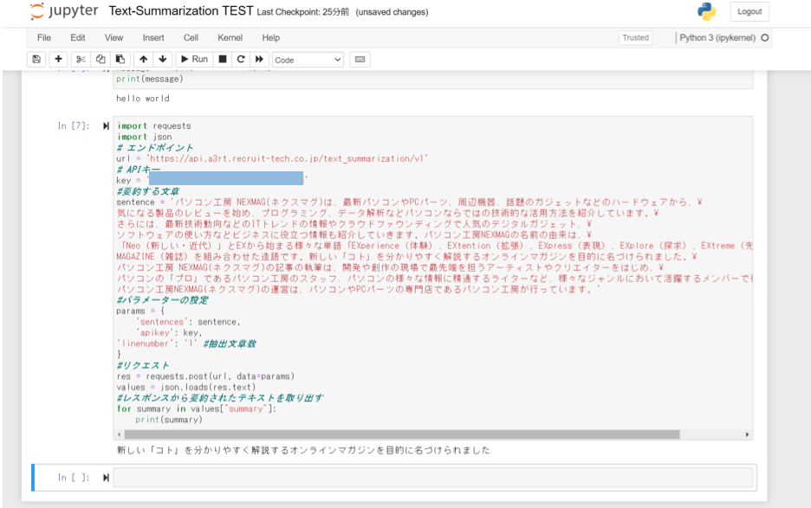Click the 'print(message)' code line
The image size is (811, 508).
point(150,79)
